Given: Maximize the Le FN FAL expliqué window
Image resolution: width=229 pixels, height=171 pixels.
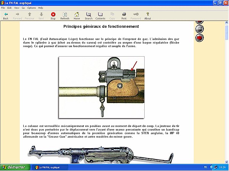Looking at the screenshot, I should [220, 3].
